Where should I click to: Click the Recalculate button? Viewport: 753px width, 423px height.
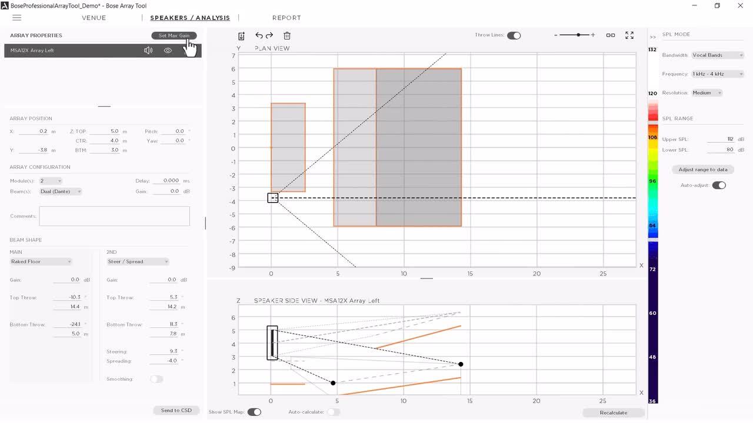[x=614, y=412]
